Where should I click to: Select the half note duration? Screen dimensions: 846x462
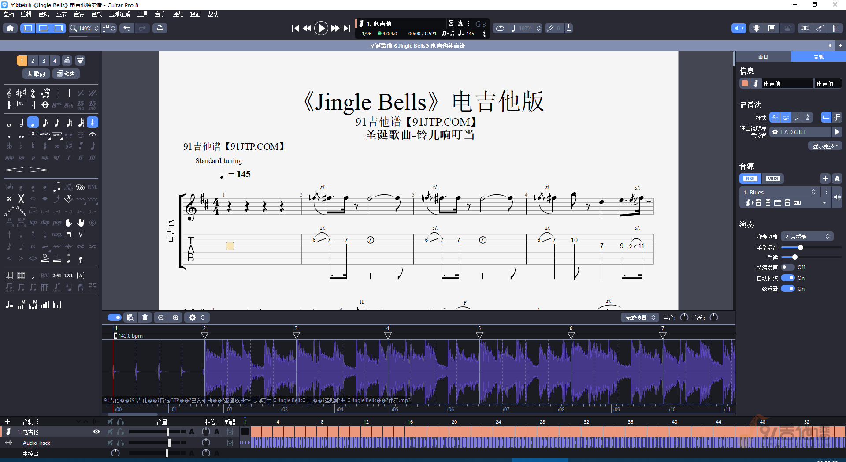click(x=21, y=123)
